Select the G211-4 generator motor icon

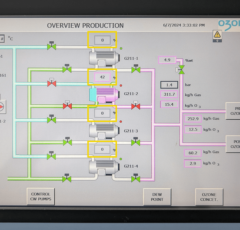(x=104, y=167)
